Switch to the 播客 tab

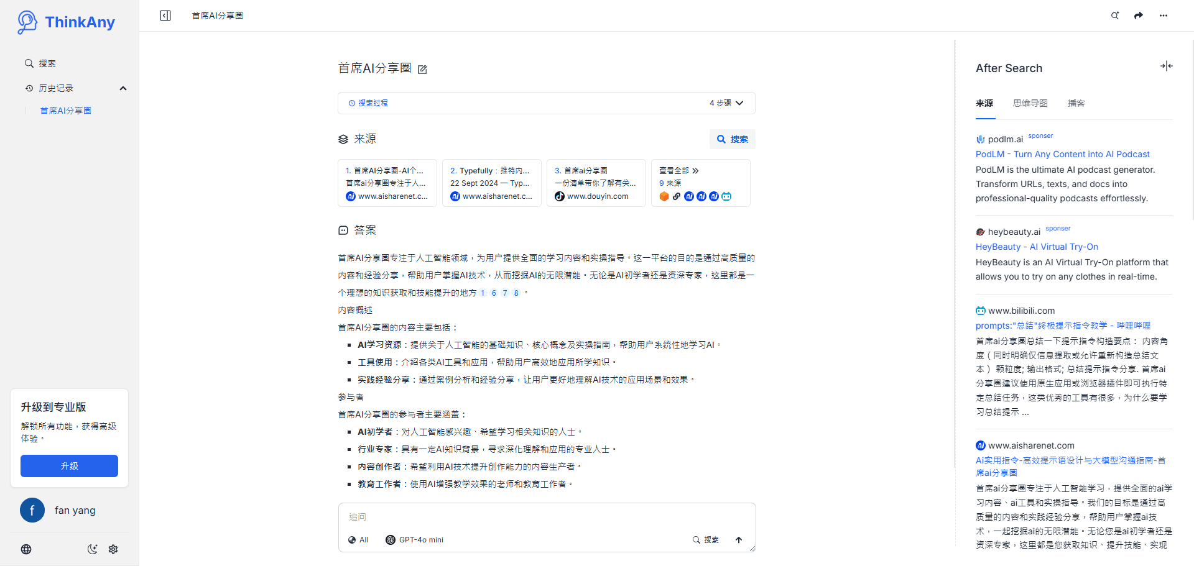[x=1076, y=103]
